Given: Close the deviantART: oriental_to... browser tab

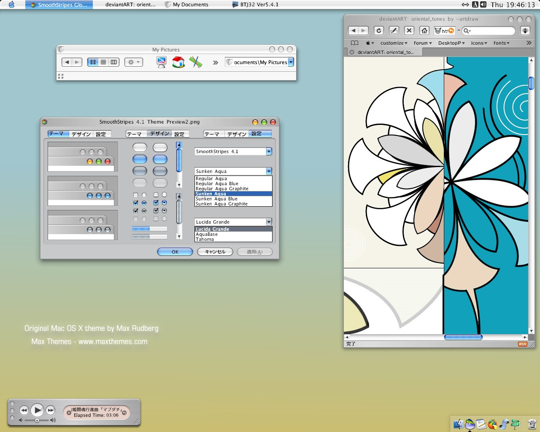Looking at the screenshot, I should 352,52.
